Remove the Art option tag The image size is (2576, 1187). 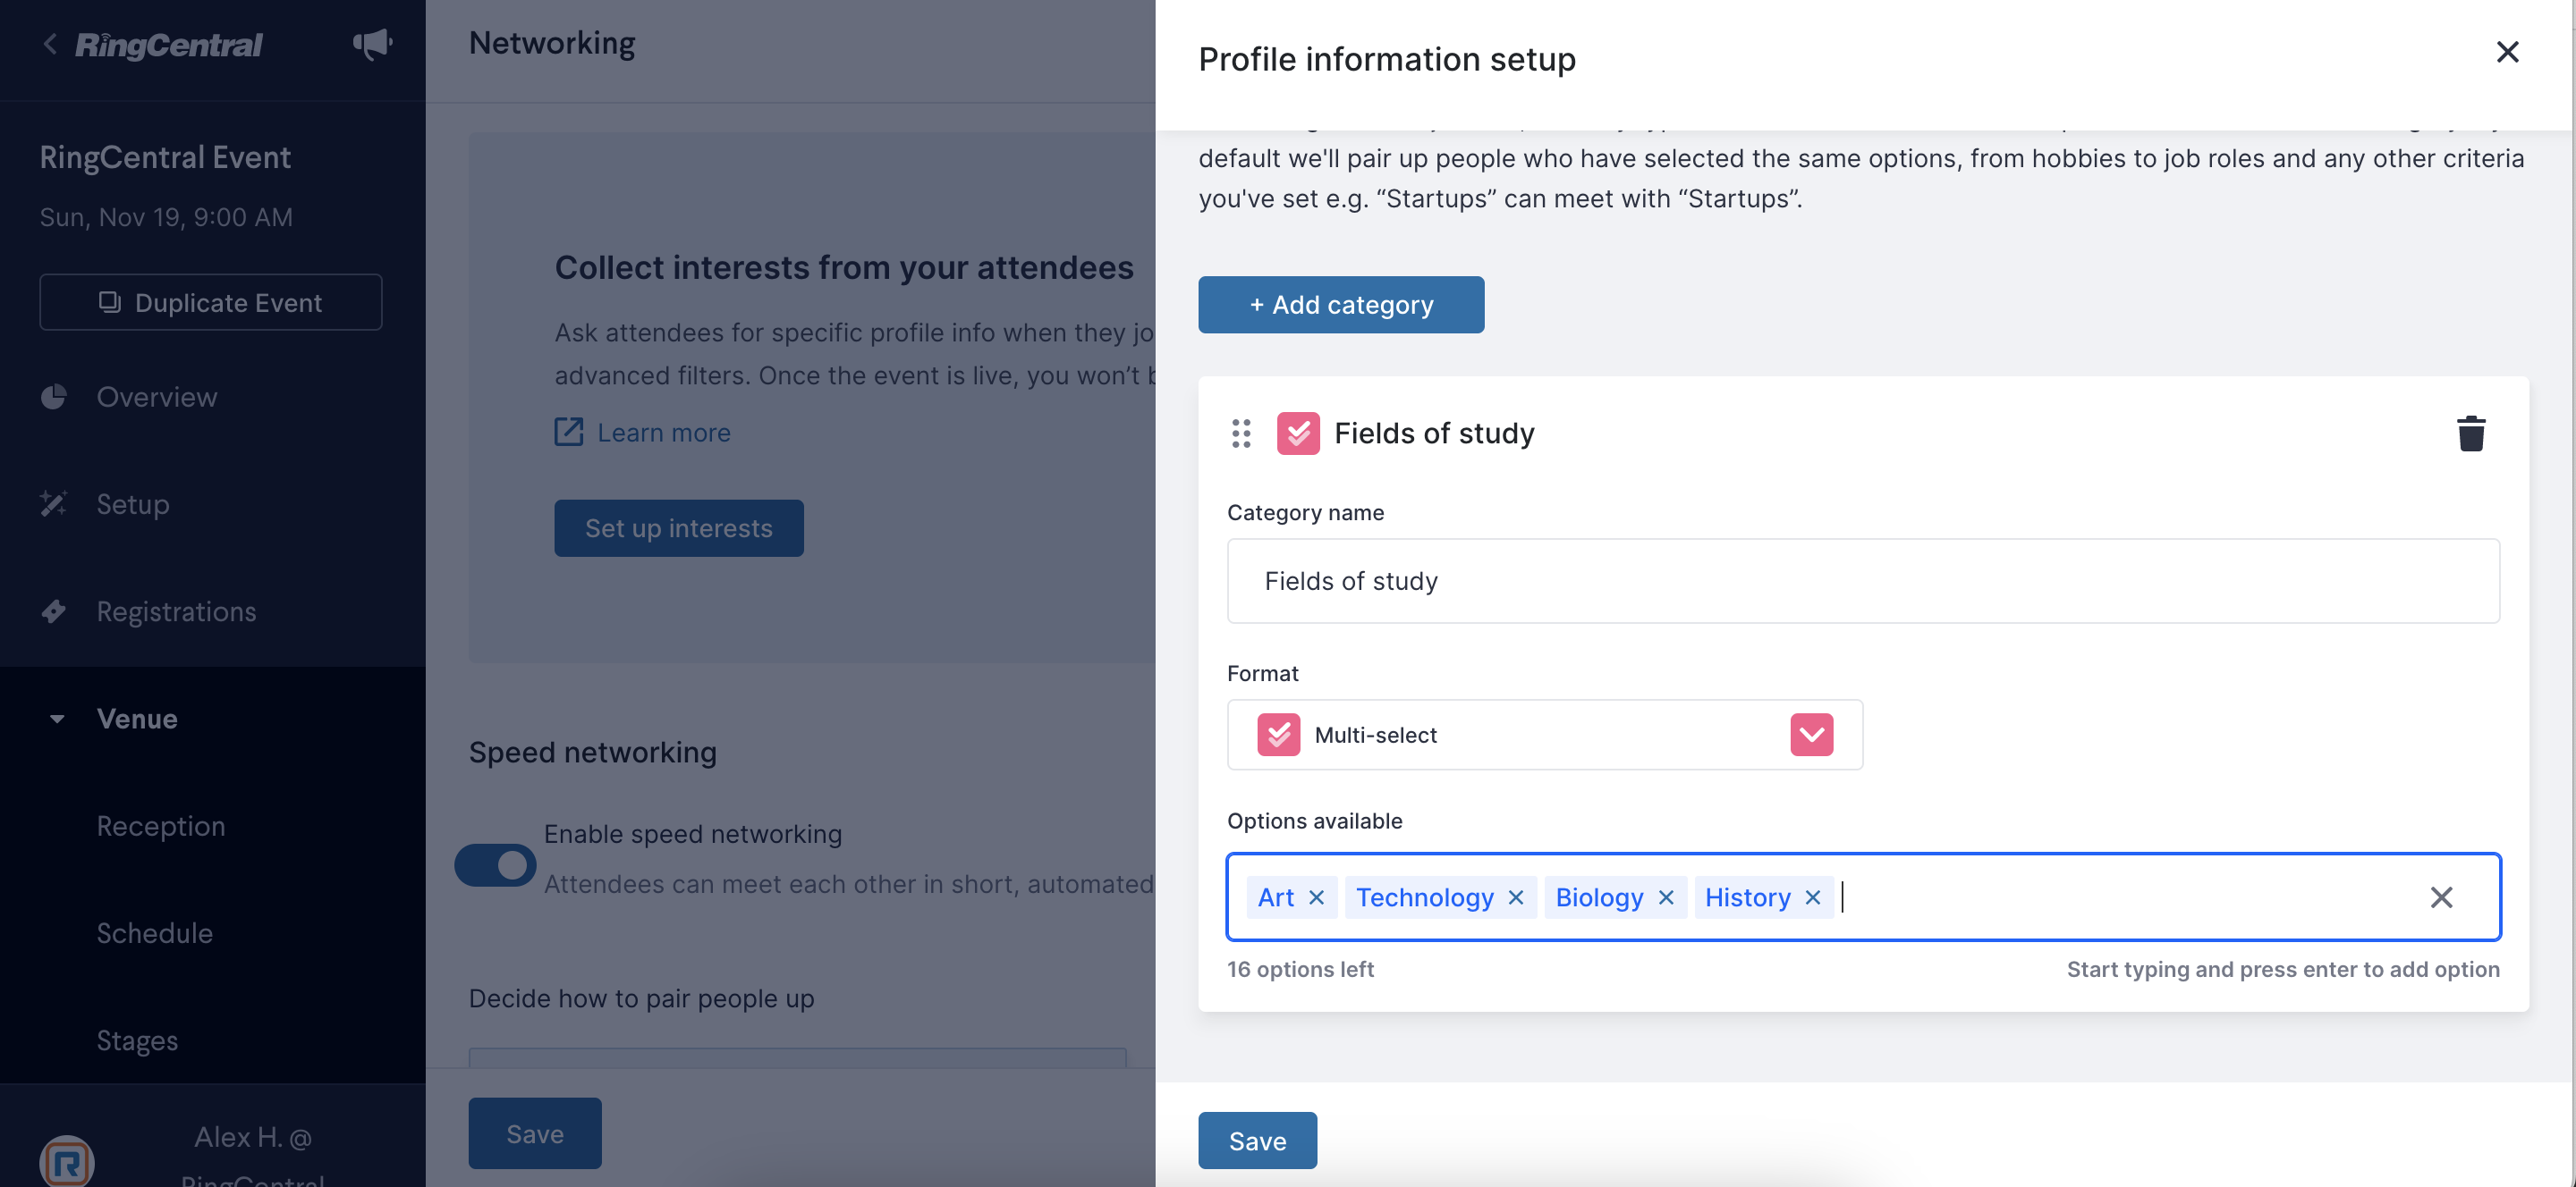(x=1316, y=897)
